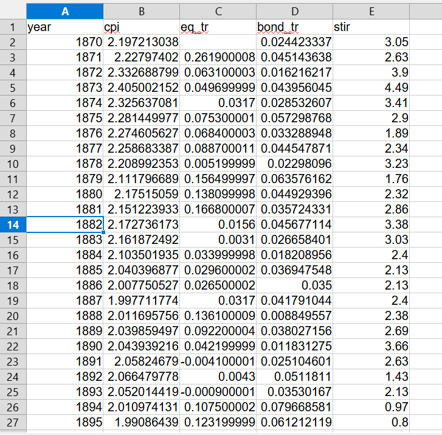Select eq_tr value 0.0043
The width and height of the screenshot is (442, 435).
pos(218,377)
